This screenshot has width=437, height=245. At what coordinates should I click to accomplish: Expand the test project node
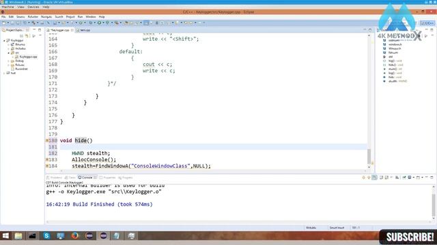click(5, 73)
